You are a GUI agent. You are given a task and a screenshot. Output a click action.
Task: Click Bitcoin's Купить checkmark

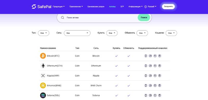116,56
